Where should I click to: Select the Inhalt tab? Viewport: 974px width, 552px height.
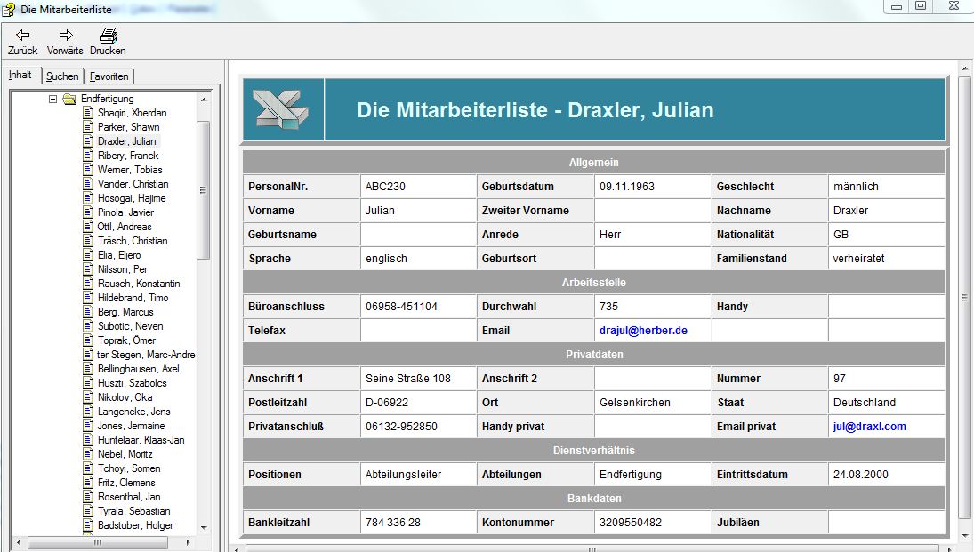tap(20, 76)
